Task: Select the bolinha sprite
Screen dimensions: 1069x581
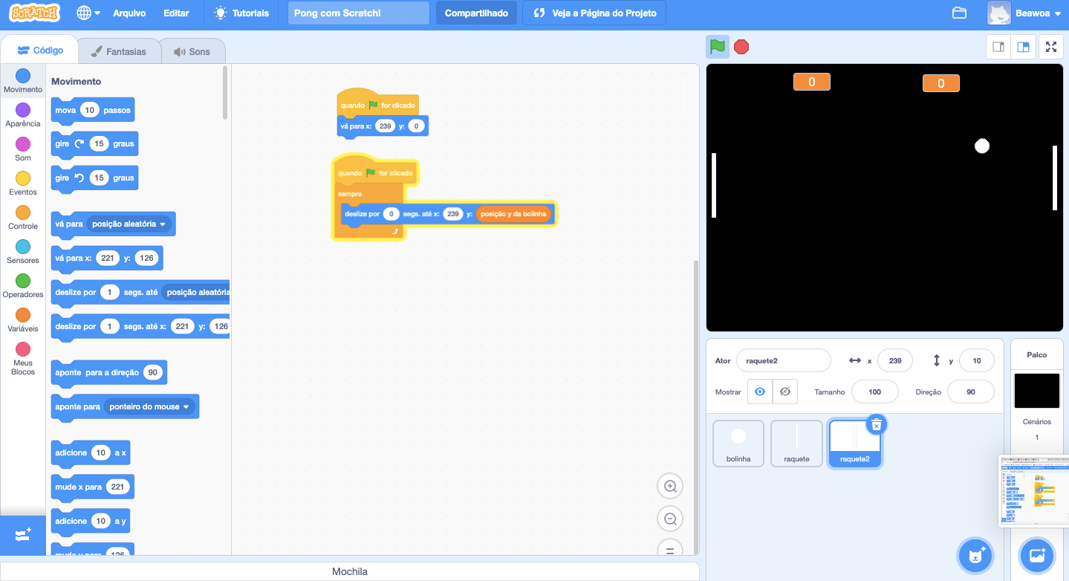Action: 738,444
